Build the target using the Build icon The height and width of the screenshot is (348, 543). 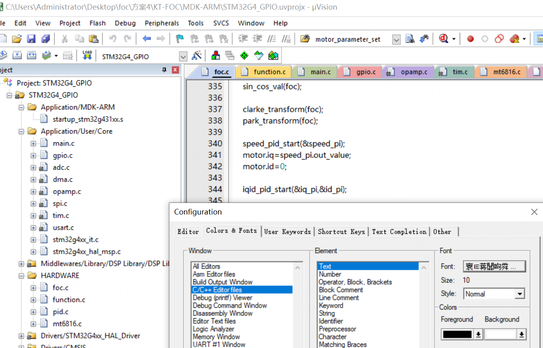tap(17, 55)
